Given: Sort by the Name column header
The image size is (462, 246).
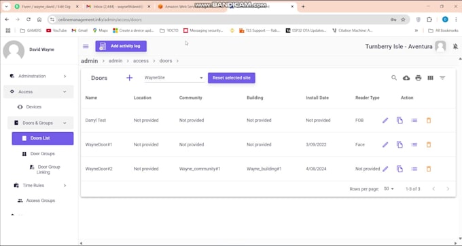Looking at the screenshot, I should tap(91, 98).
